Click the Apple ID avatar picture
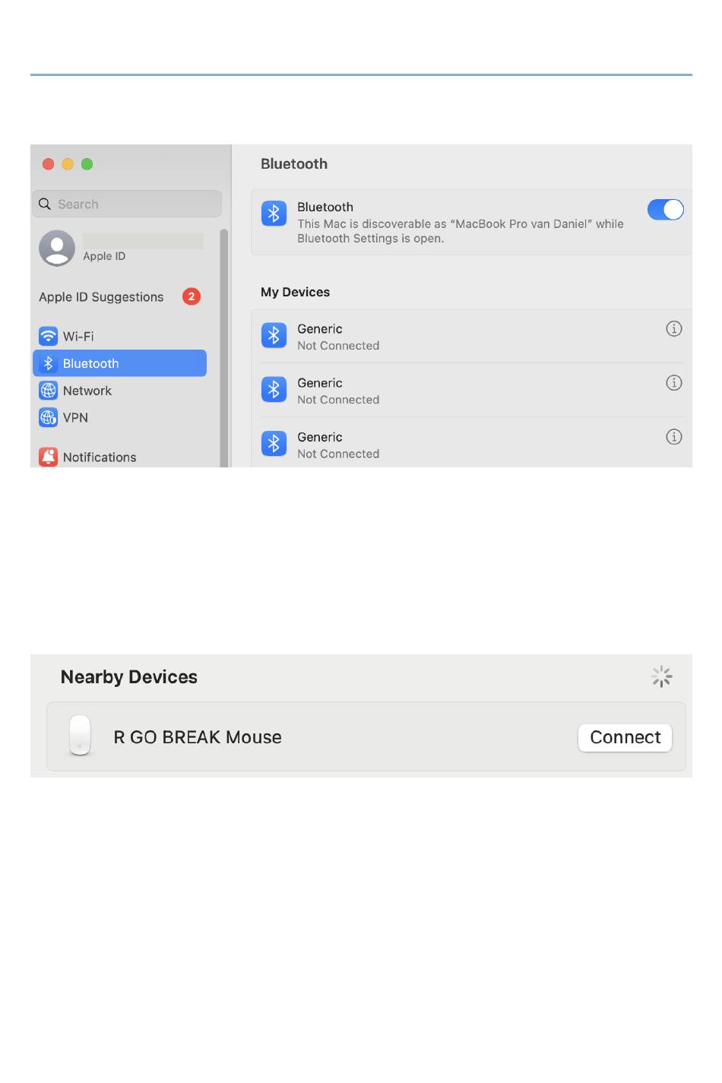Viewport: 722px width, 1083px height. coord(57,248)
